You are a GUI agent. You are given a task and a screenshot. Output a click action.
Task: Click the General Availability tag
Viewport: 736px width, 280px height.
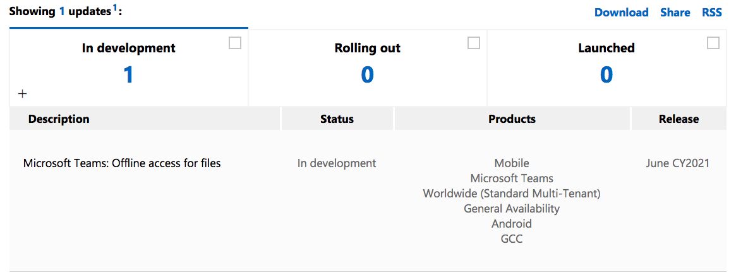pos(512,208)
